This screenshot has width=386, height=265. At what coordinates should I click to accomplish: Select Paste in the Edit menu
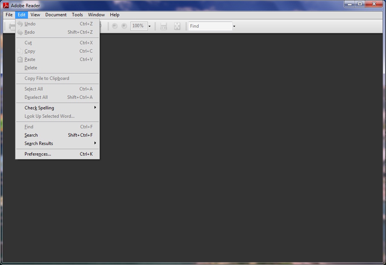[x=57, y=60]
